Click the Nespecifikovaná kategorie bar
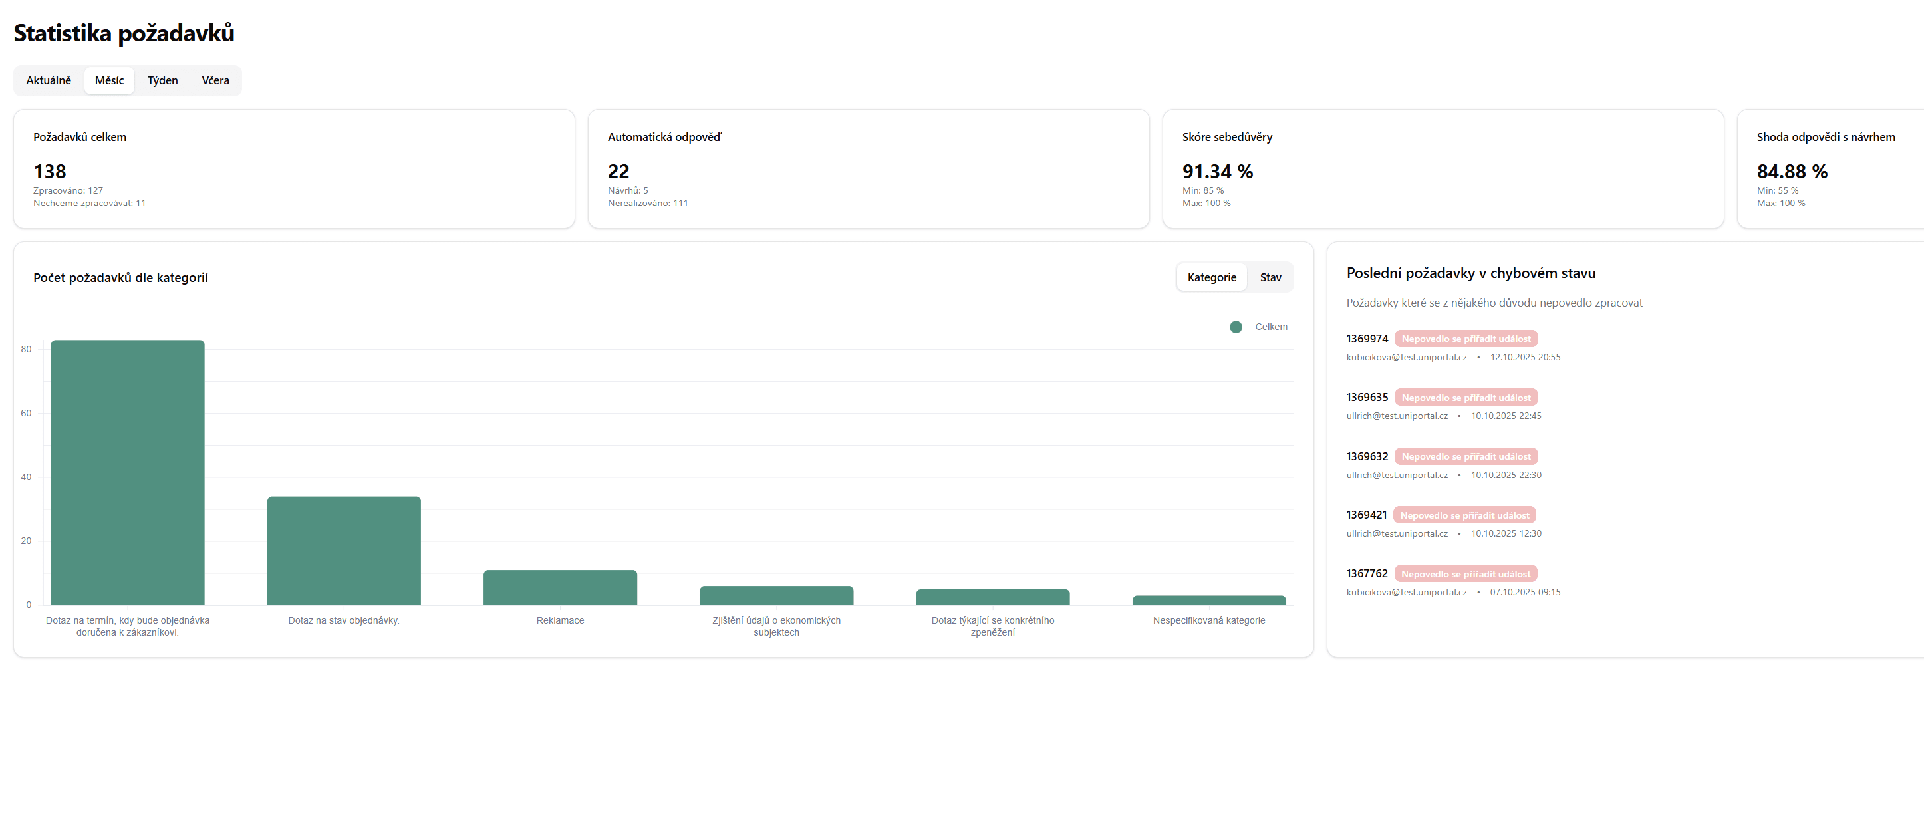 click(1208, 600)
